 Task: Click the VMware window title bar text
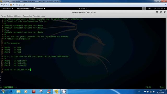pos(31,1)
